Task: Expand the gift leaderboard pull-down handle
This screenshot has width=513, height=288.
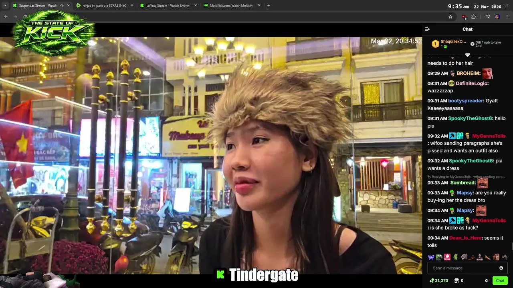Action: coord(467,55)
